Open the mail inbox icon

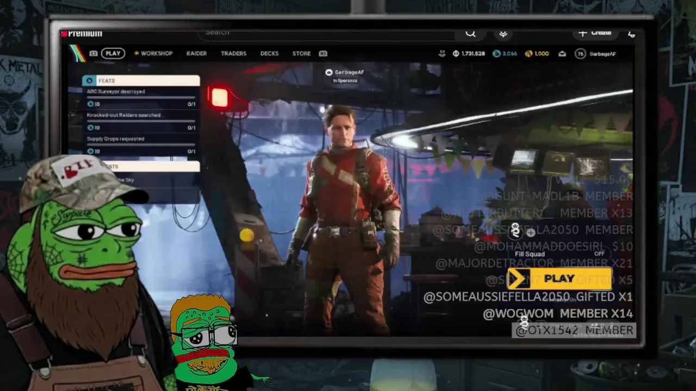pos(562,54)
